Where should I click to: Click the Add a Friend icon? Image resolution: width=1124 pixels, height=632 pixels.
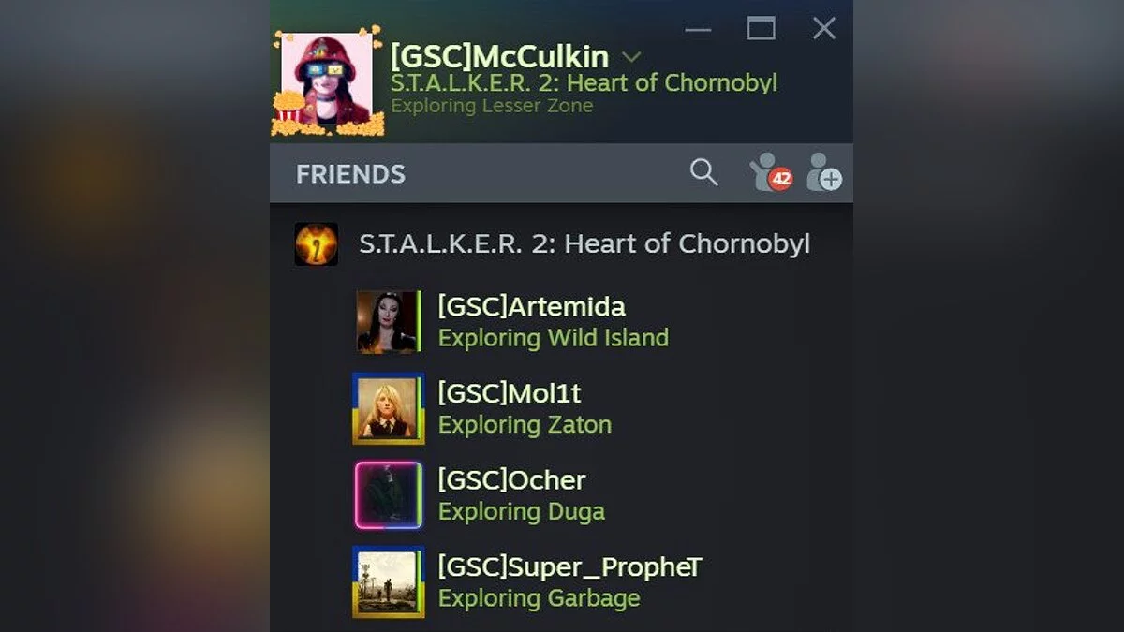click(824, 172)
